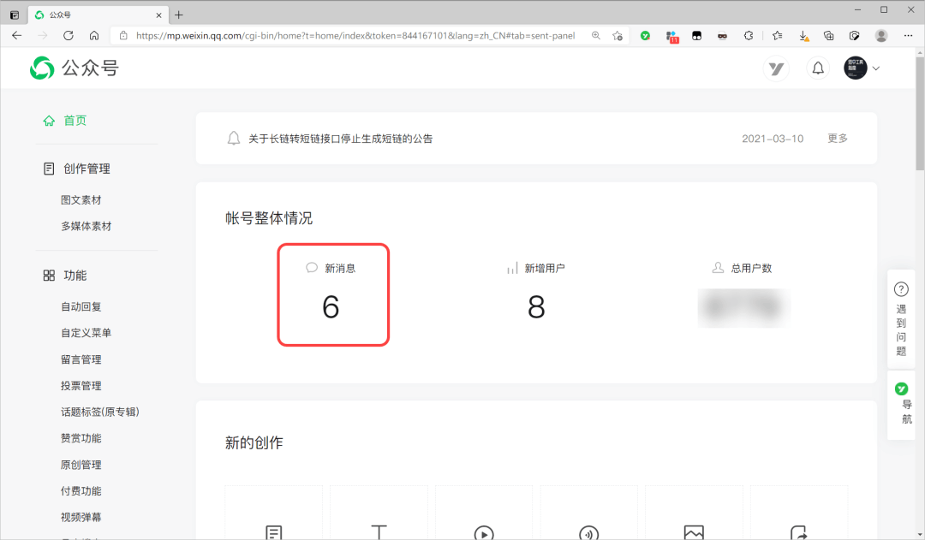Open browser settings and more menu

[x=908, y=35]
